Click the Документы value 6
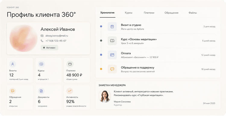This screenshot has height=116, width=226. [39, 102]
